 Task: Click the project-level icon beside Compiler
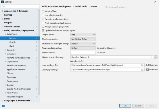(x=37, y=50)
